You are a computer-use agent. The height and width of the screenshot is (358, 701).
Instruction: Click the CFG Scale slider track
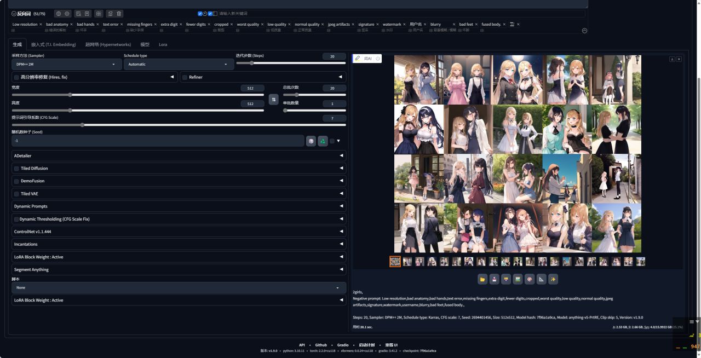(x=164, y=125)
